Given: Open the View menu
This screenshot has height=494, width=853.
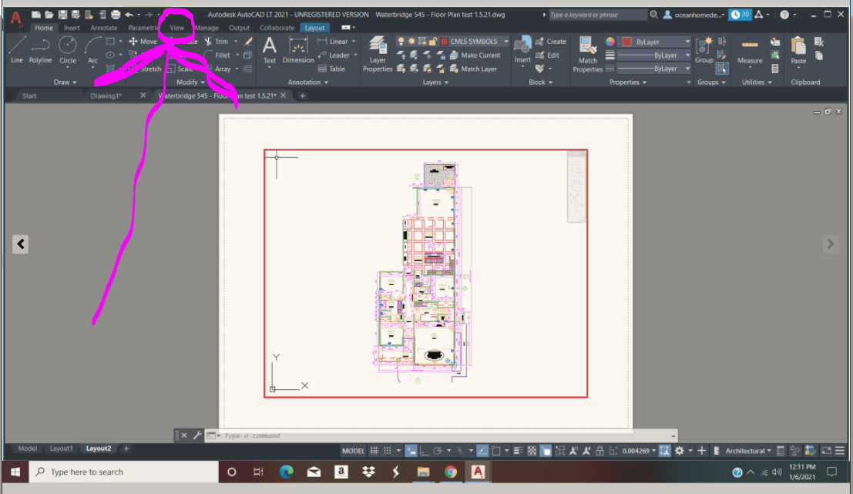Looking at the screenshot, I should point(176,27).
